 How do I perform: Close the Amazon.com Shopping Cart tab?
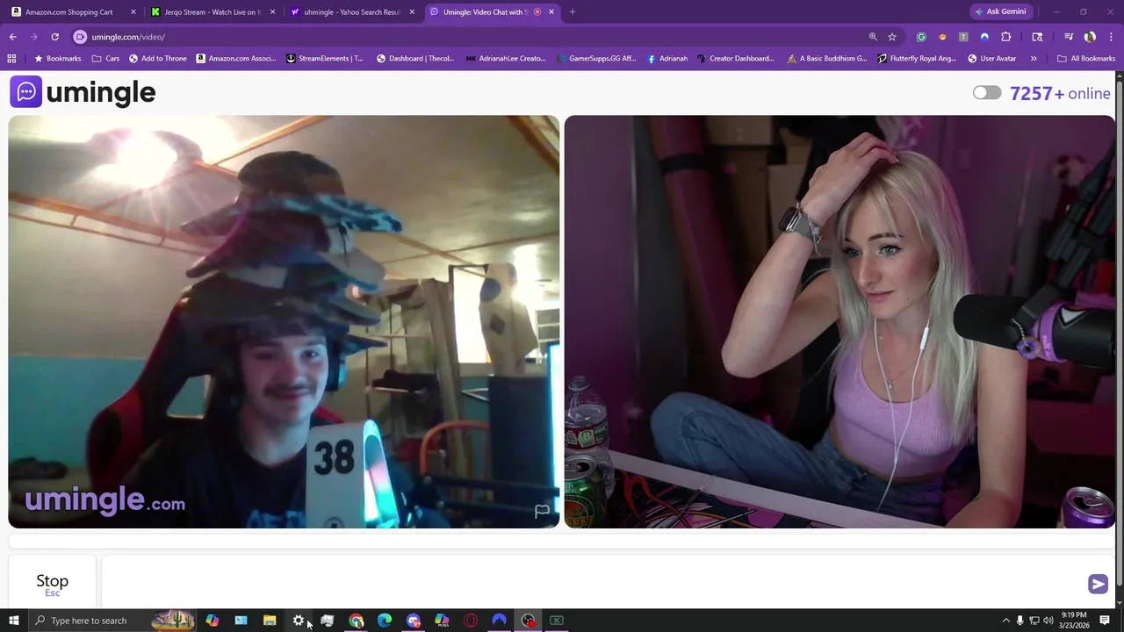click(133, 12)
